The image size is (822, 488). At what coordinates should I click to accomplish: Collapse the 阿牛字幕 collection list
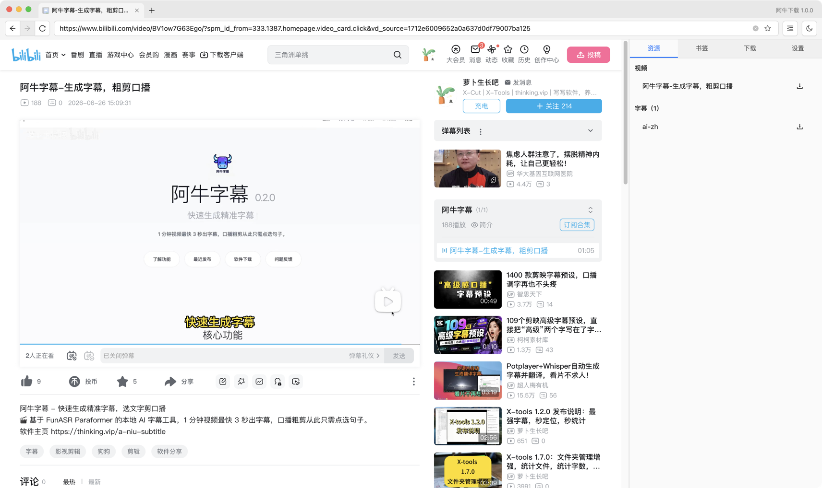(x=591, y=210)
